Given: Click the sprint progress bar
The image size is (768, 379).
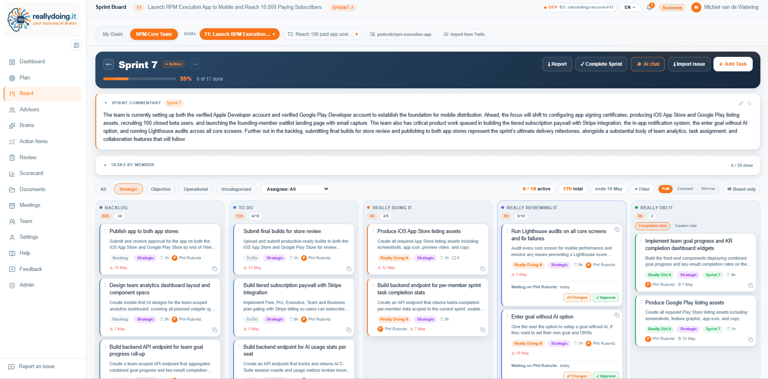Looking at the screenshot, I should (139, 79).
